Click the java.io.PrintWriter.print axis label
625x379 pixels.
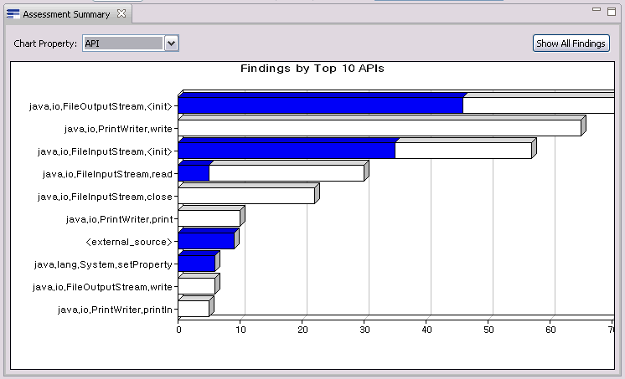pyautogui.click(x=120, y=219)
